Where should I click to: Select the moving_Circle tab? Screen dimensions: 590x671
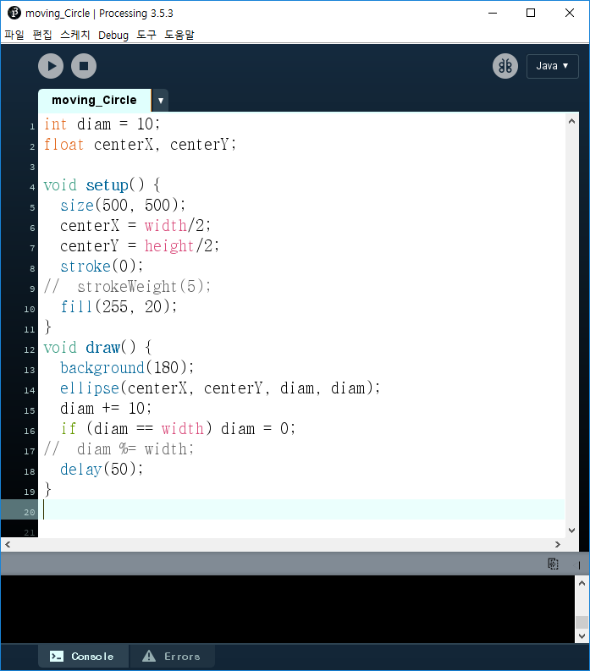click(94, 100)
